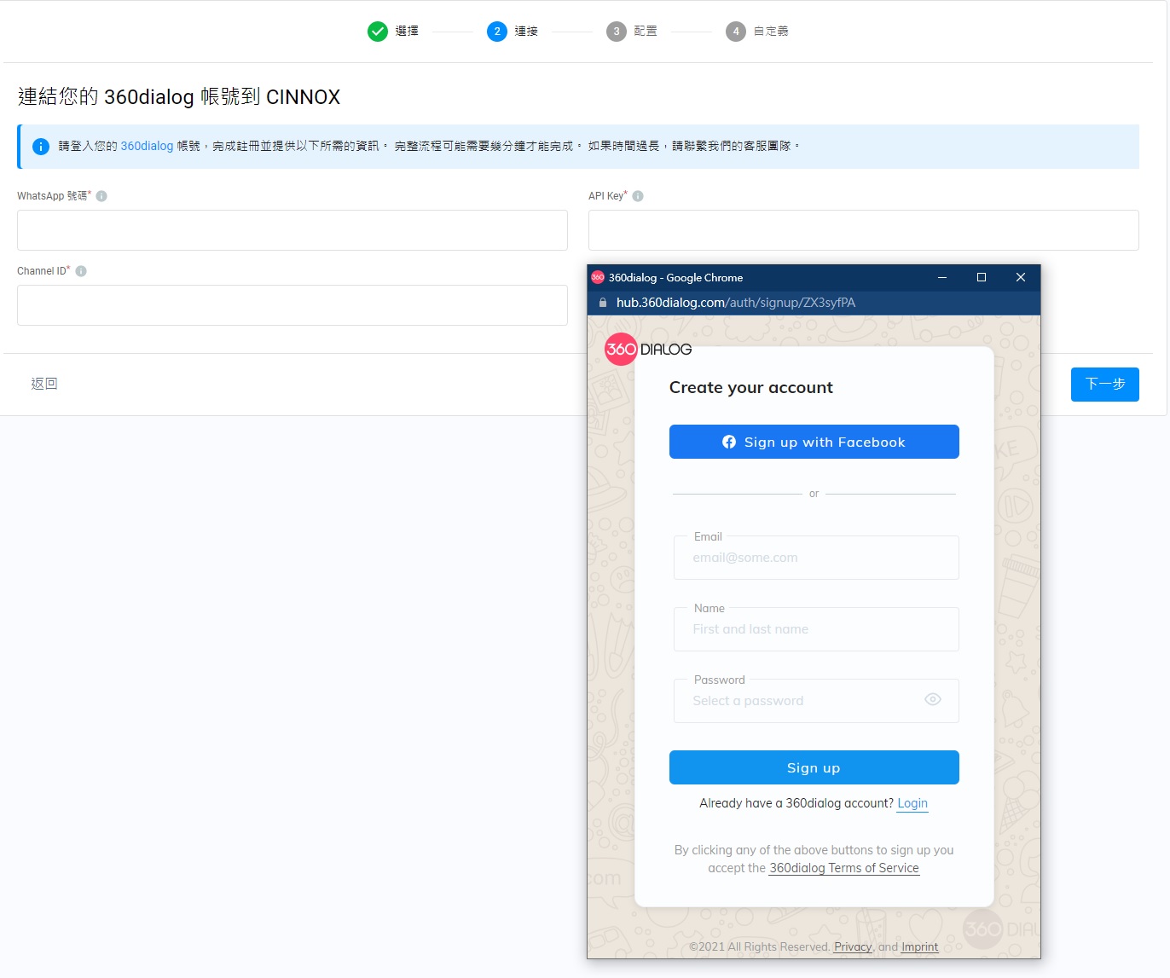This screenshot has width=1170, height=978.
Task: Close the 360dialog Chrome popup window
Action: [1021, 277]
